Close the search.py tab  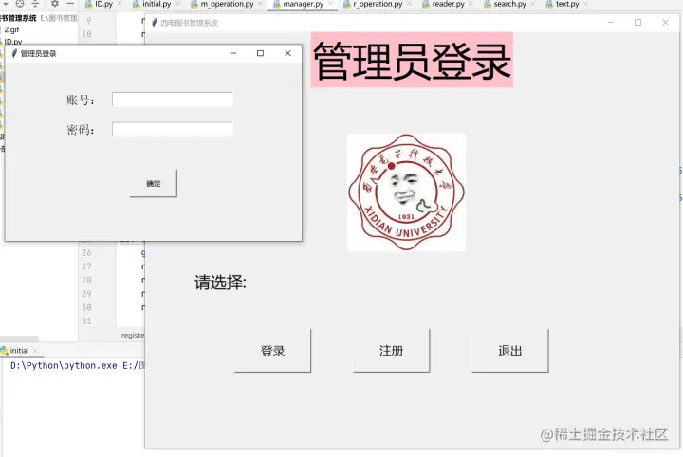tap(533, 4)
